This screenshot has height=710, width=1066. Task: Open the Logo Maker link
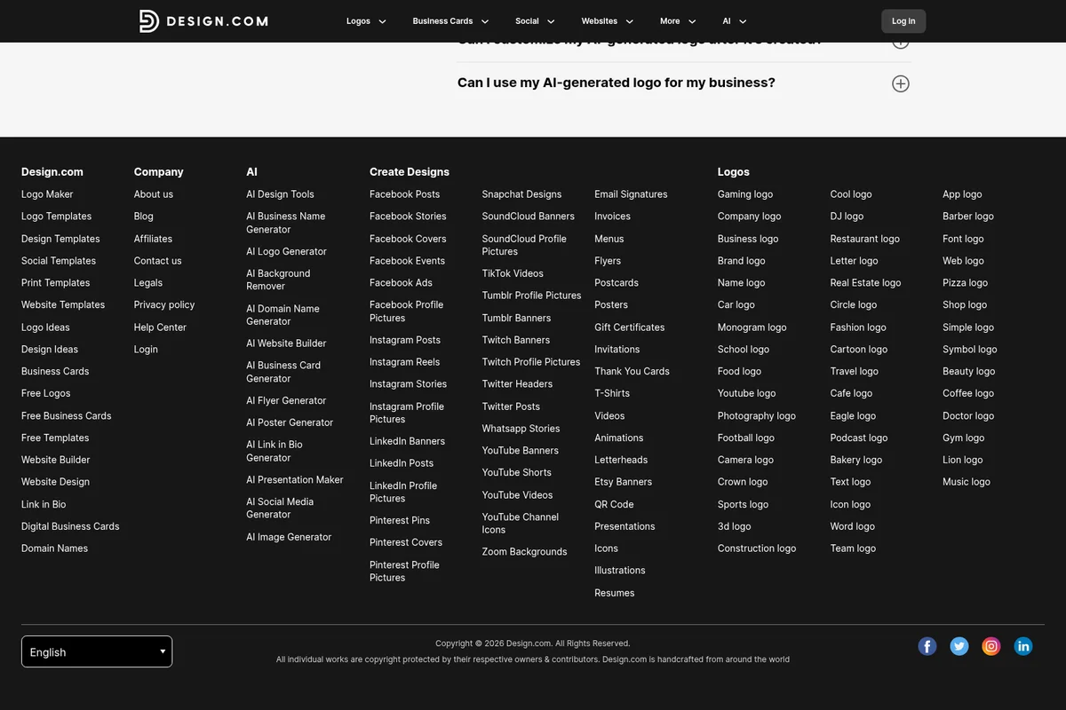47,194
